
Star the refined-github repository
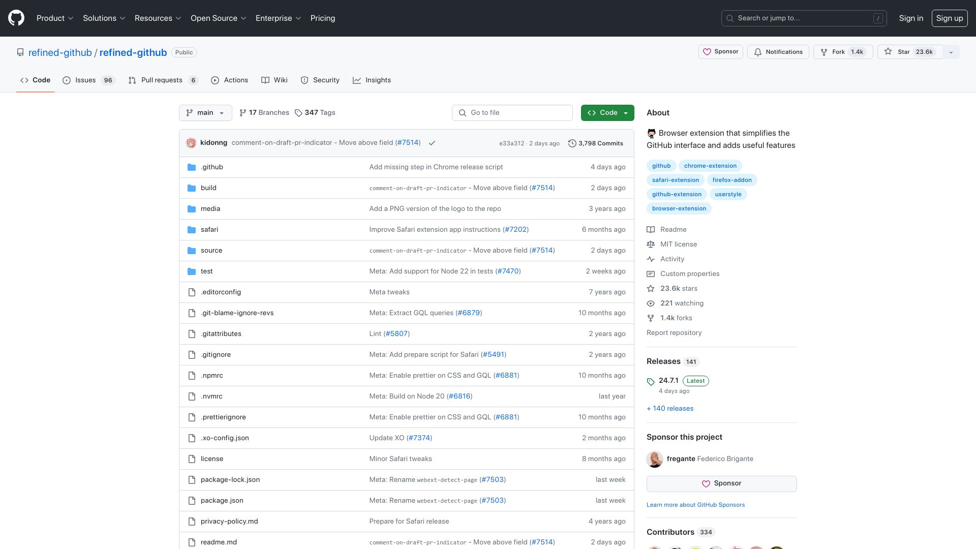[x=910, y=52]
